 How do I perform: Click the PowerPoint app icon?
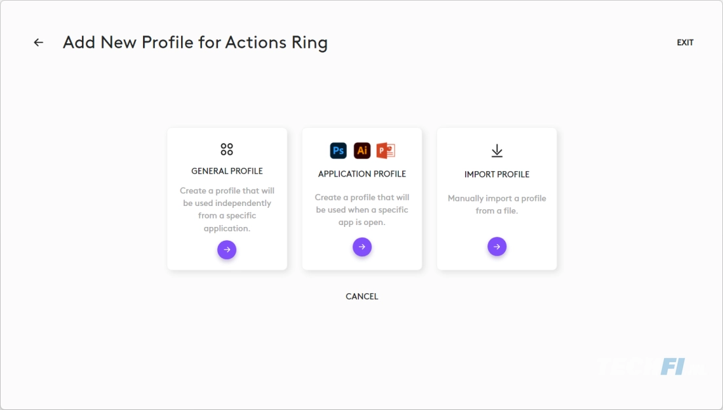(386, 150)
